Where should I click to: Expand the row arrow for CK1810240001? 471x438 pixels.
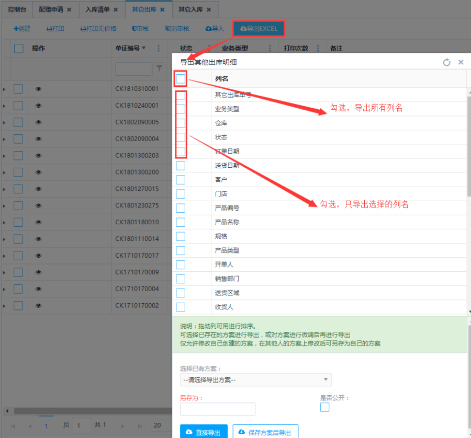[4, 106]
